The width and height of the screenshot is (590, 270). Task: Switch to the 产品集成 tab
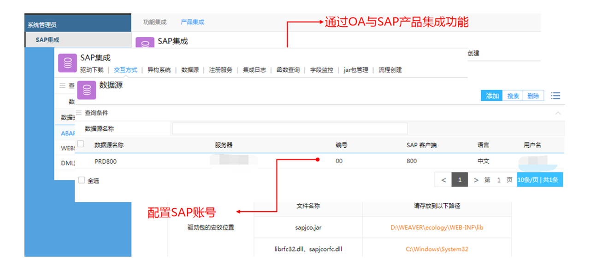(192, 22)
